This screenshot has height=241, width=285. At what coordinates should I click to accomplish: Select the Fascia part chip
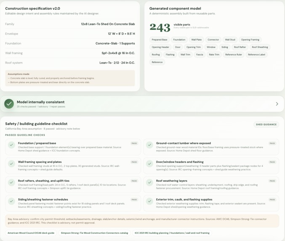tap(200, 55)
